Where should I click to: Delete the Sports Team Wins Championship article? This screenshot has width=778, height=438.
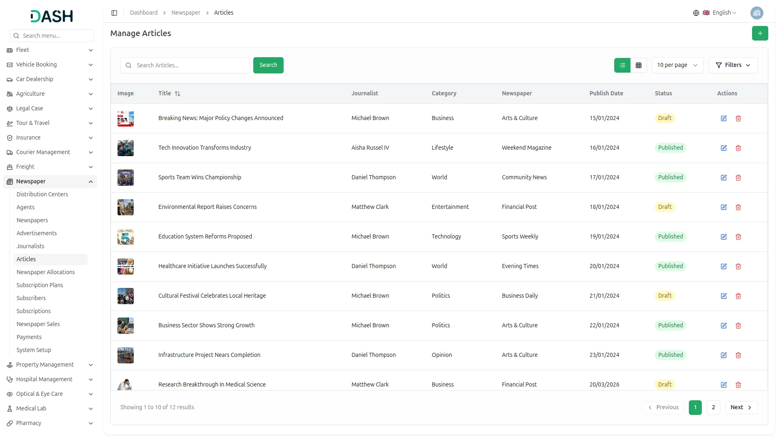point(738,178)
